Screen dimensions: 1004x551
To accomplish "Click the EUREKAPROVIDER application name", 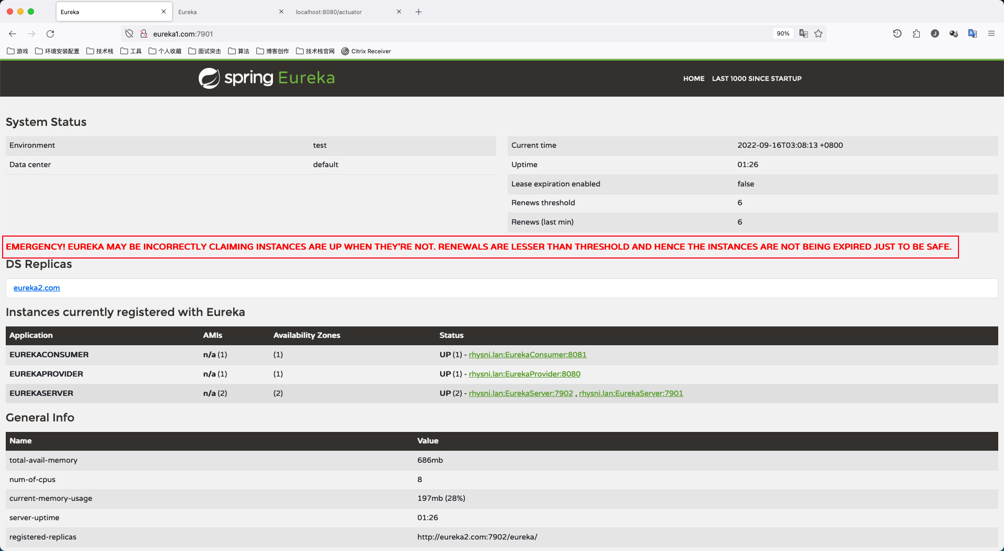I will click(46, 374).
